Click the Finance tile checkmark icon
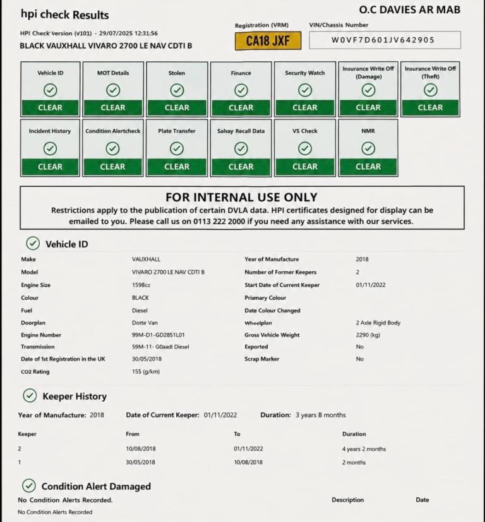 (241, 90)
